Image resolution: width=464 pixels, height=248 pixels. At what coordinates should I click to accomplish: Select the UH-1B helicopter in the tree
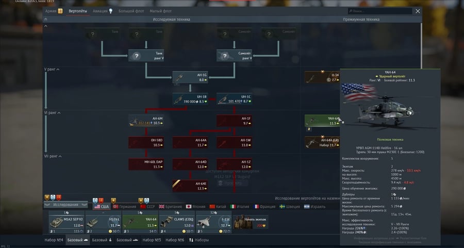(x=190, y=99)
